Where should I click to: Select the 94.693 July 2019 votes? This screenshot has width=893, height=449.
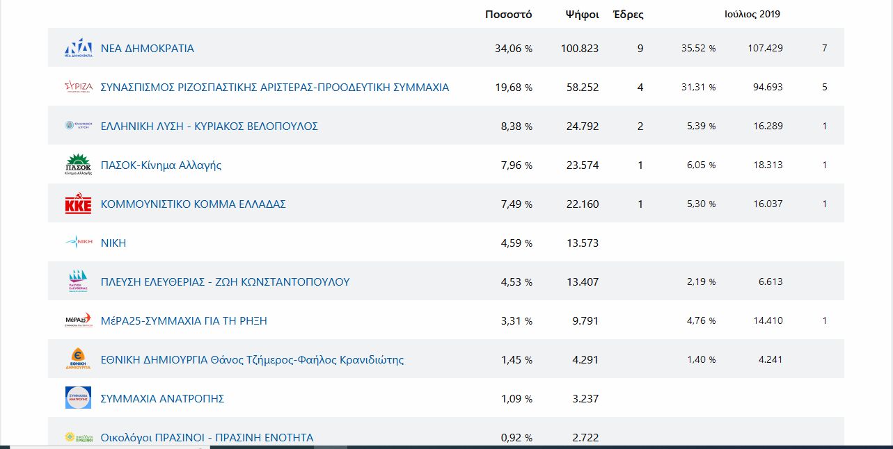click(768, 88)
